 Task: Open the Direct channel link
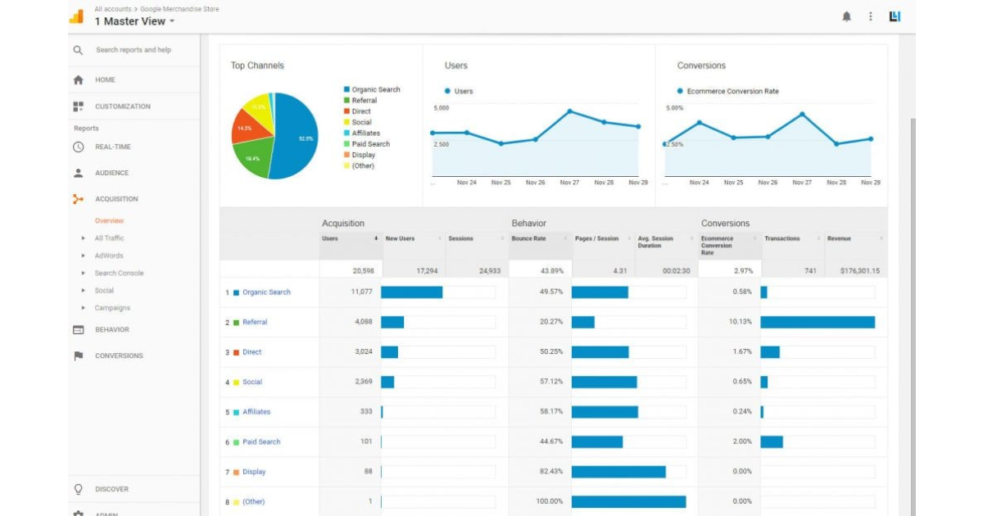(252, 352)
